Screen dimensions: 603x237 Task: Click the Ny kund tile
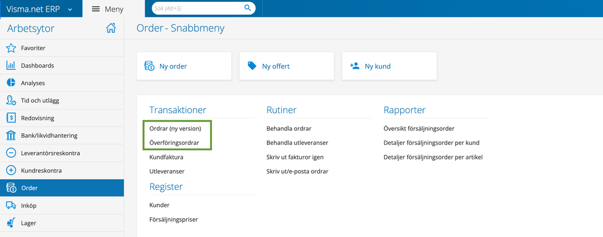[x=389, y=66]
